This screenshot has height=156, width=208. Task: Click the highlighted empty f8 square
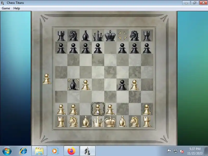click(x=122, y=35)
